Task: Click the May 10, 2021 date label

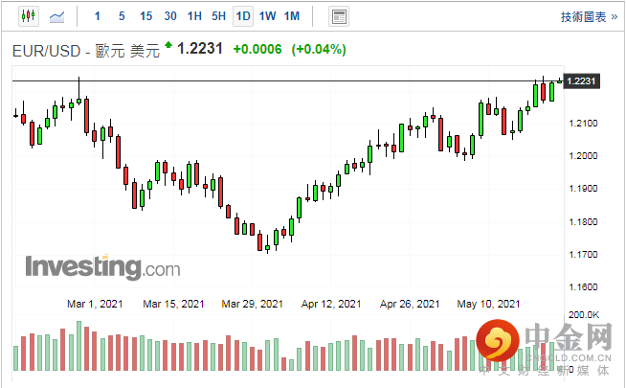Action: (489, 304)
